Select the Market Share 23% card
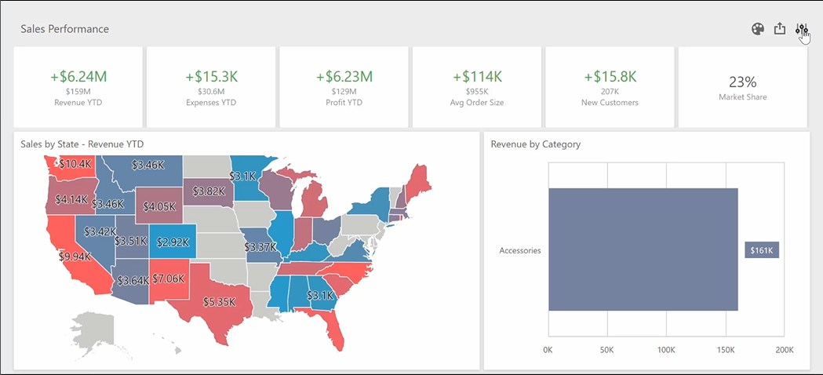The image size is (823, 375). (x=742, y=86)
